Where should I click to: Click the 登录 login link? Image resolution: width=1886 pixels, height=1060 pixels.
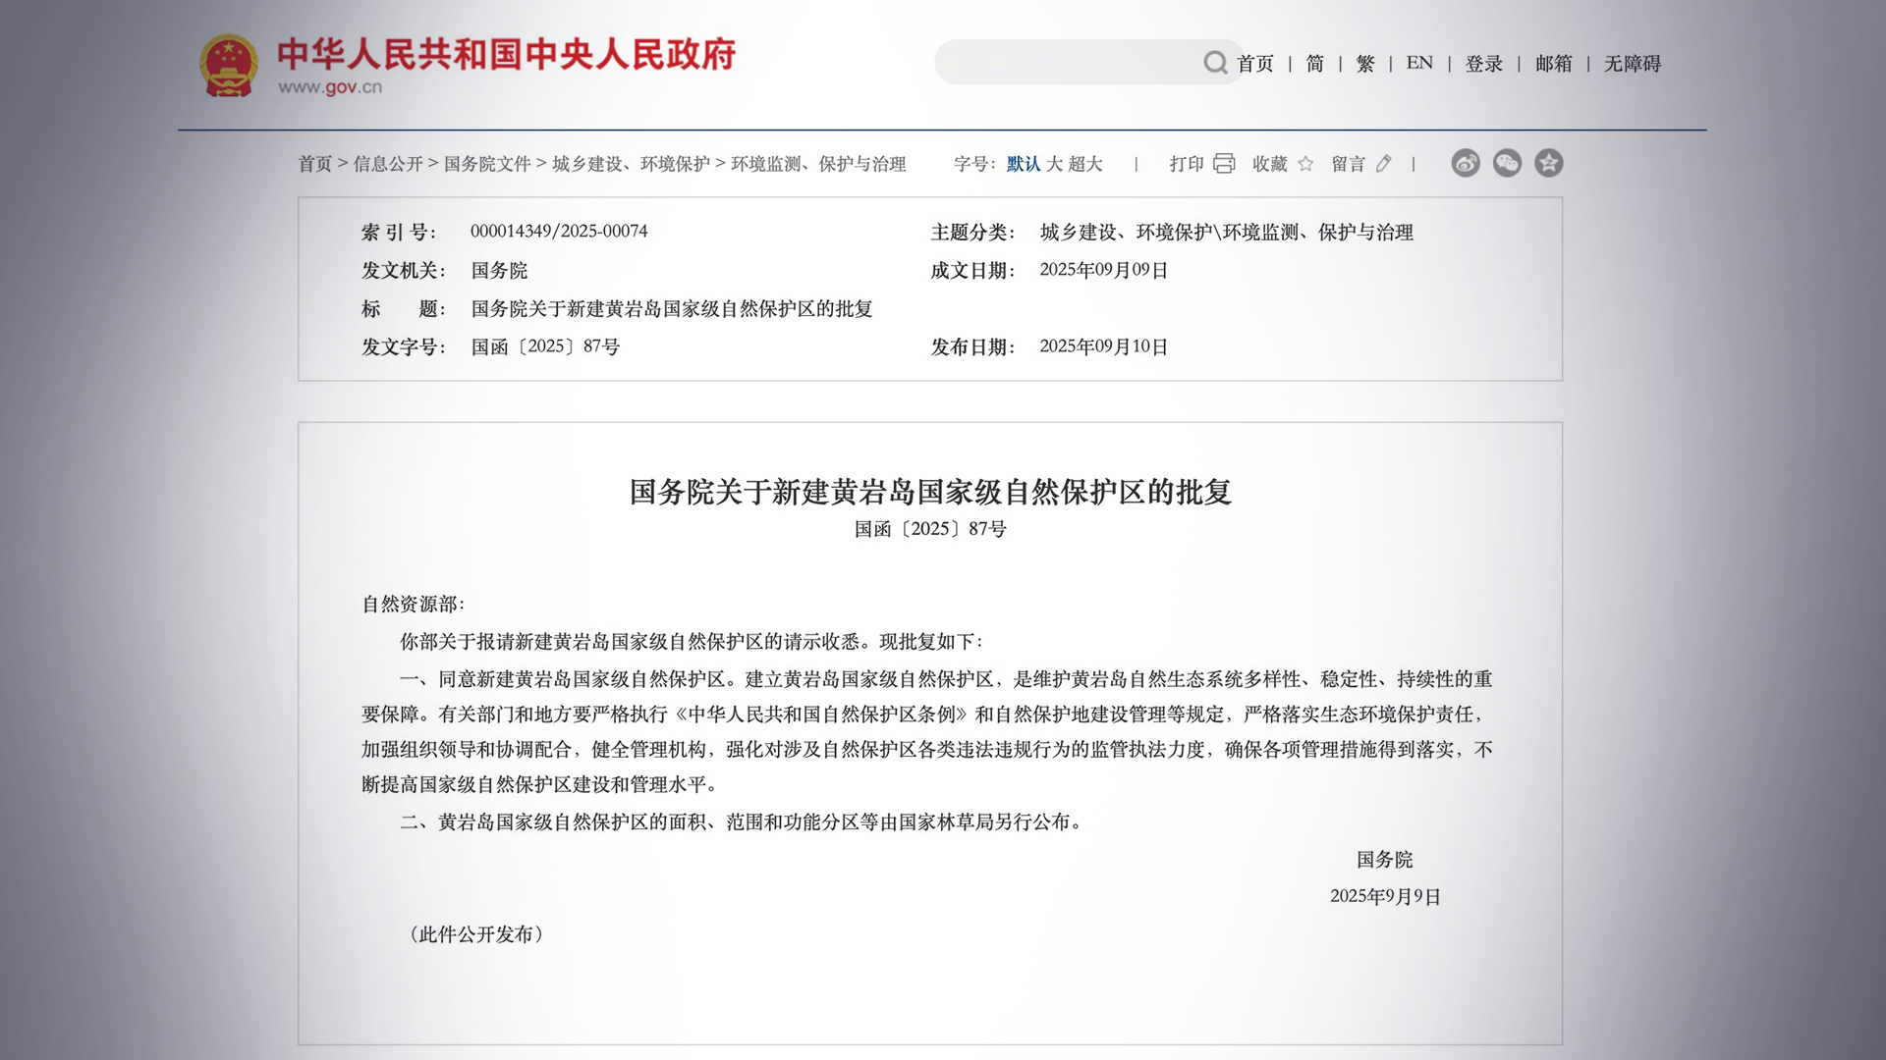(x=1484, y=64)
